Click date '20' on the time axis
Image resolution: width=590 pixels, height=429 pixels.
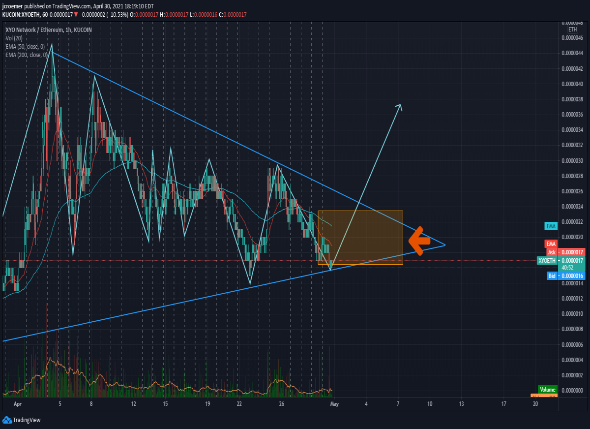[535, 404]
